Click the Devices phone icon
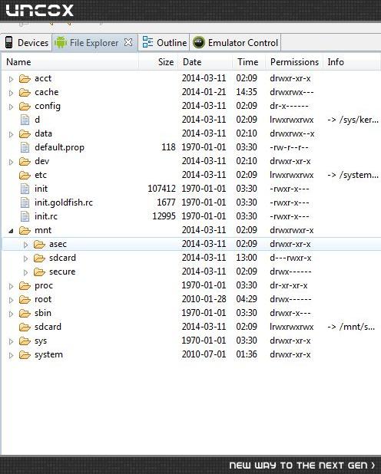The image size is (381, 474). [x=8, y=43]
